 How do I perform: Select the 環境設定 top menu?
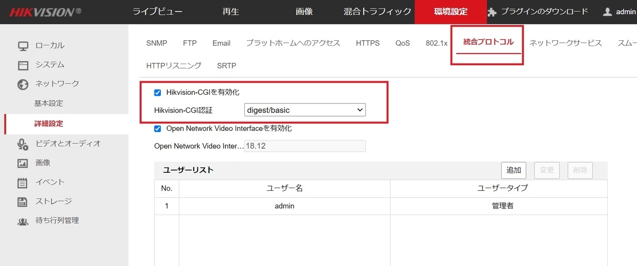(451, 12)
